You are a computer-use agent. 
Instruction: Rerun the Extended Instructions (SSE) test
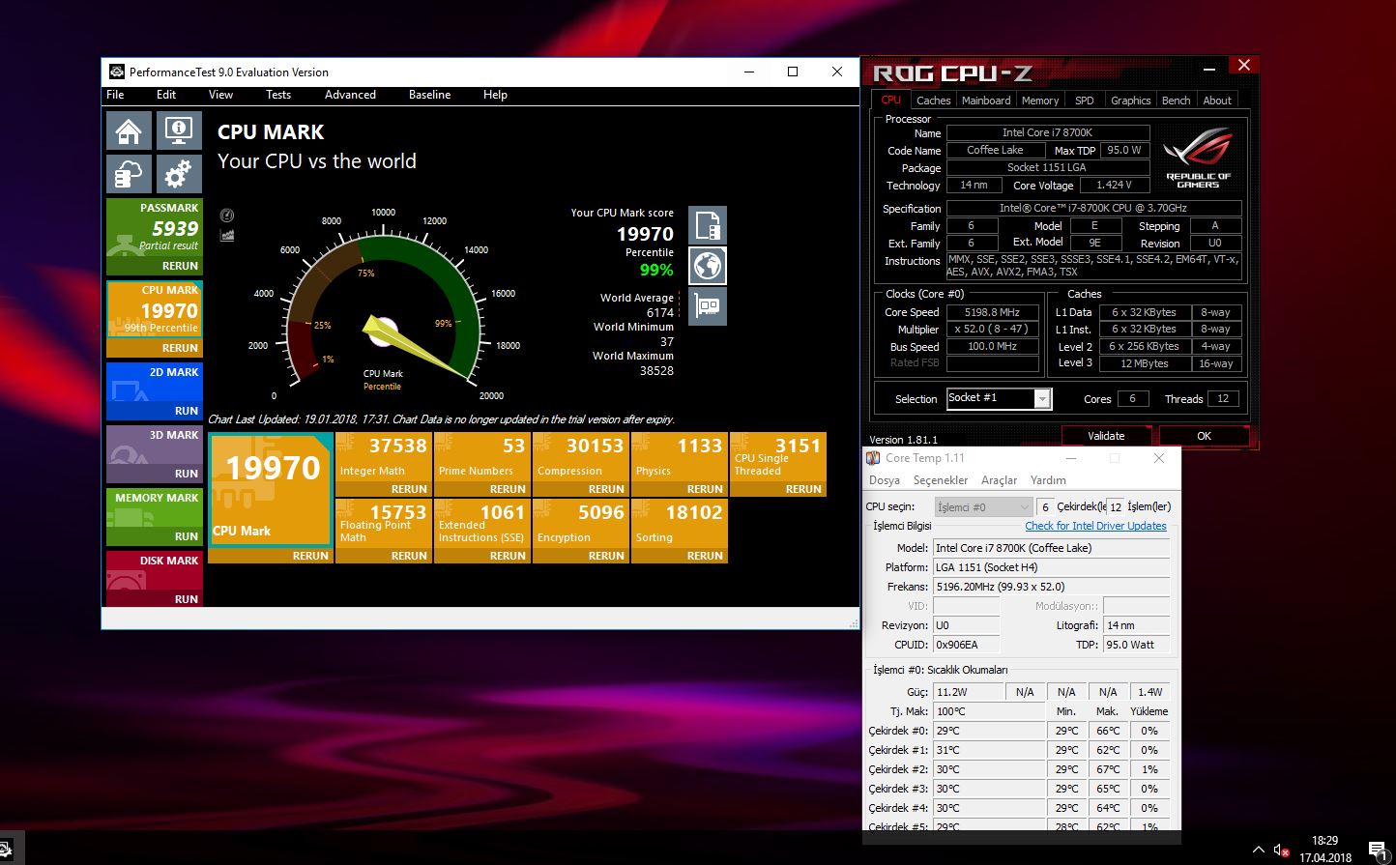pyautogui.click(x=508, y=556)
